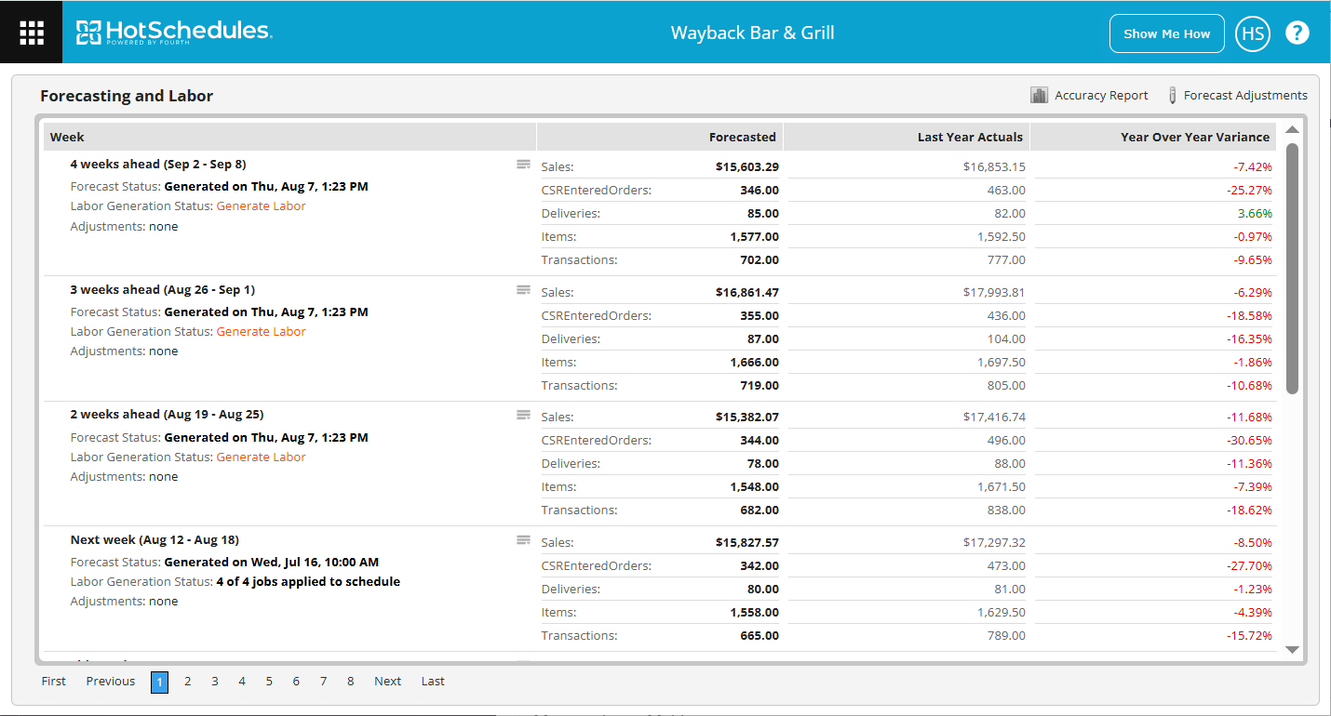Open details icon for 4 weeks ahead

[523, 165]
